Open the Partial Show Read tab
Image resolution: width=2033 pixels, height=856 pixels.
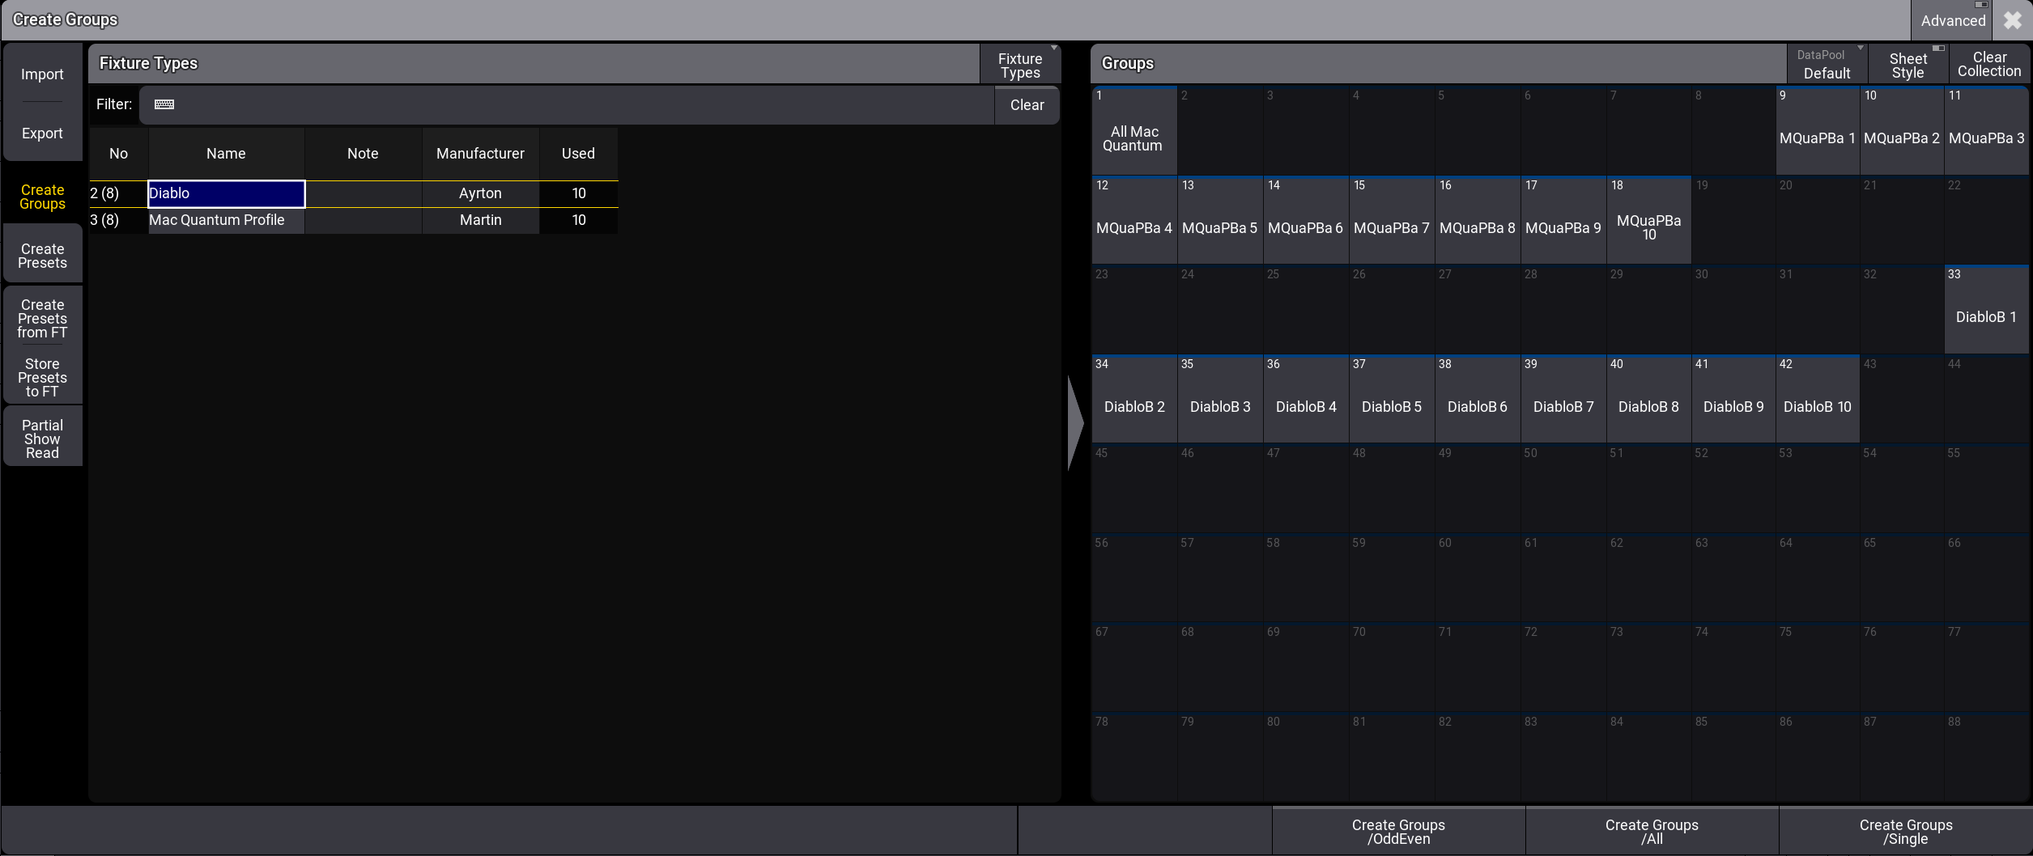42,439
